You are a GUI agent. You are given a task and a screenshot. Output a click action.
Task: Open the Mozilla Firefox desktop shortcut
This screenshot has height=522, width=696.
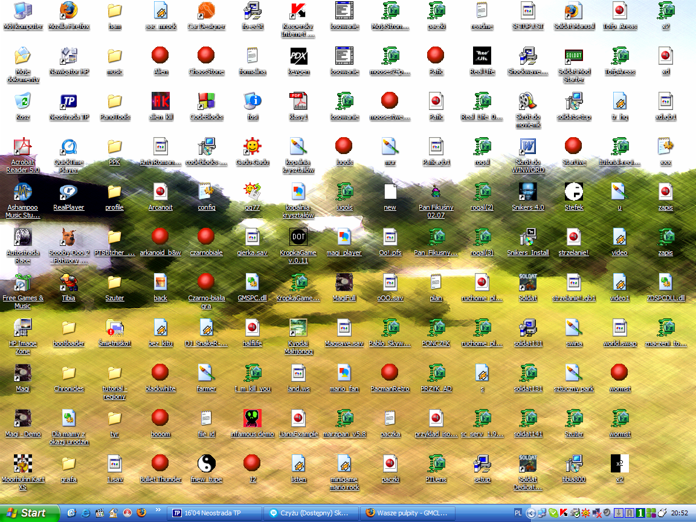point(68,11)
